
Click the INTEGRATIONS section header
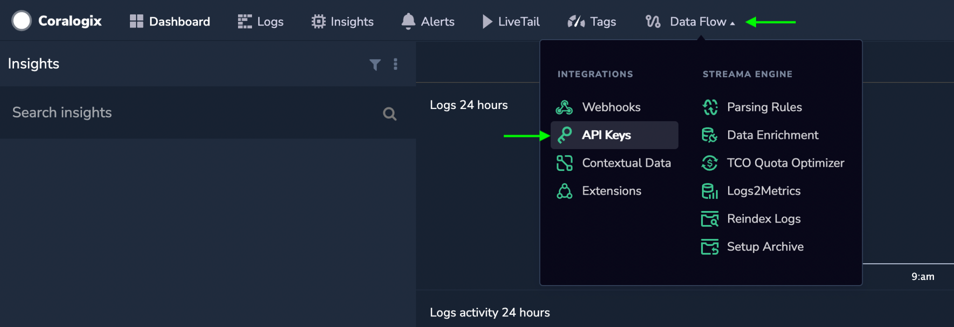click(595, 74)
